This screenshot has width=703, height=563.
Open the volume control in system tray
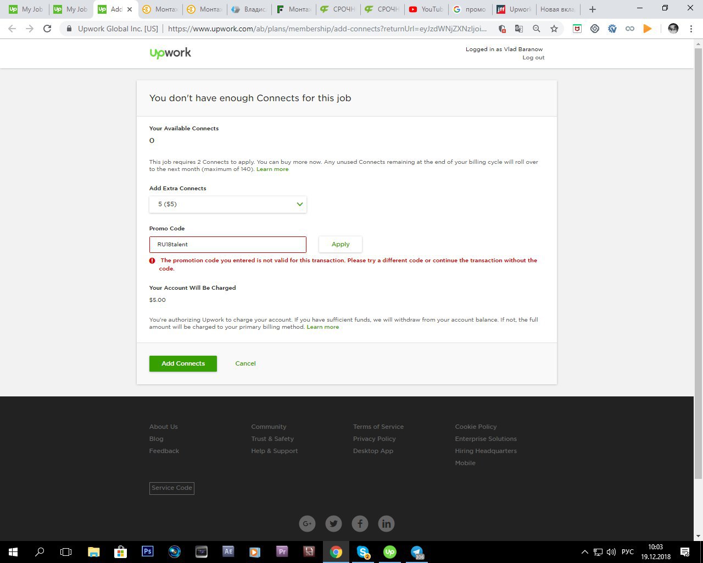tap(611, 552)
